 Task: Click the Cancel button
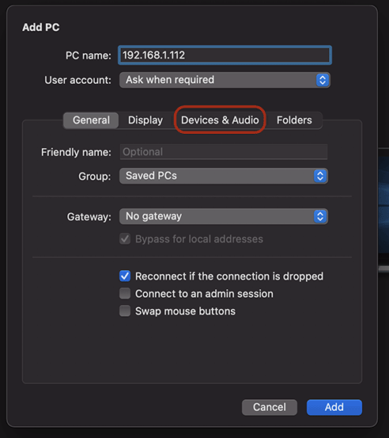tap(270, 407)
